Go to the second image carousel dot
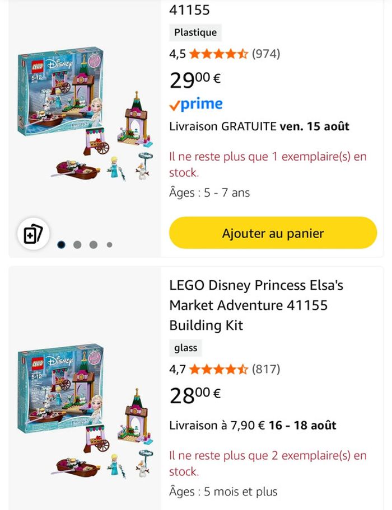Screen dimensions: 392x510 point(77,244)
